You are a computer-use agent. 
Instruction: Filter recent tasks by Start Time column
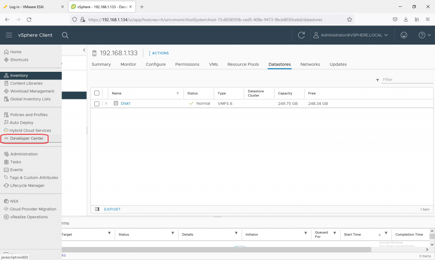click(x=386, y=233)
